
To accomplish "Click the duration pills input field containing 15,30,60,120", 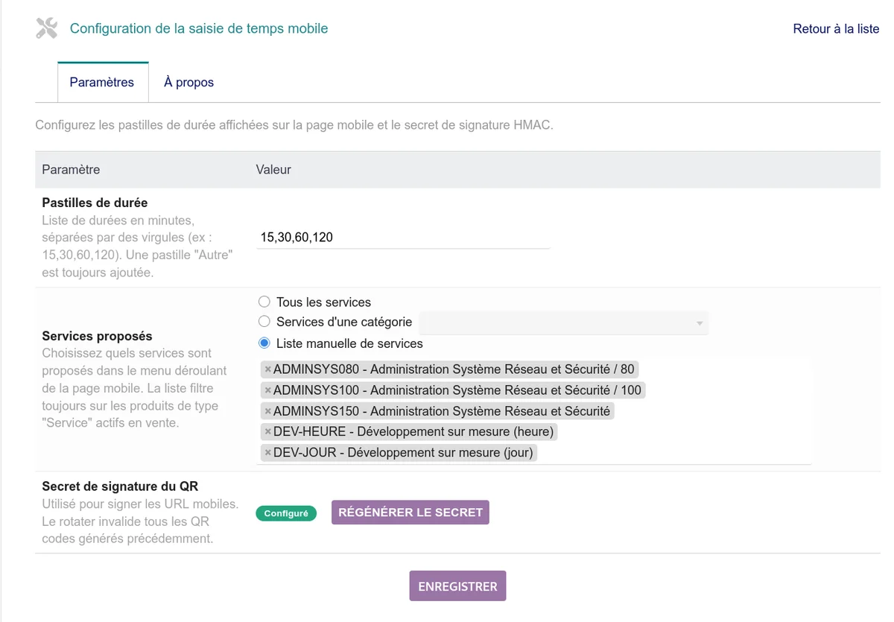I will click(403, 238).
